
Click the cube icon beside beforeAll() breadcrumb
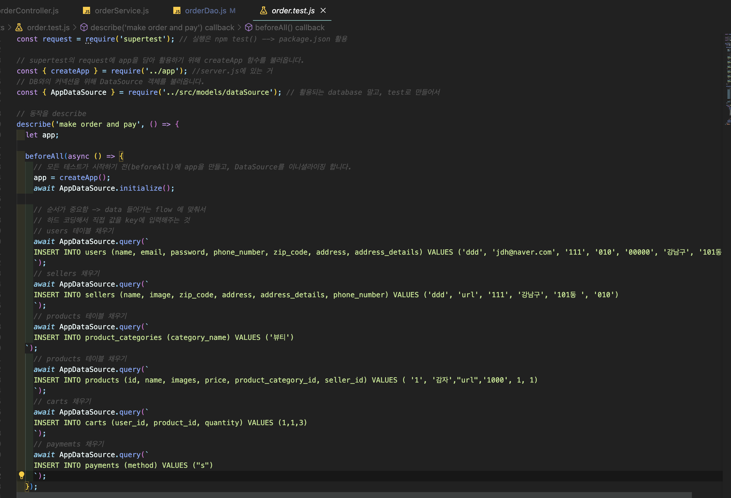(249, 28)
